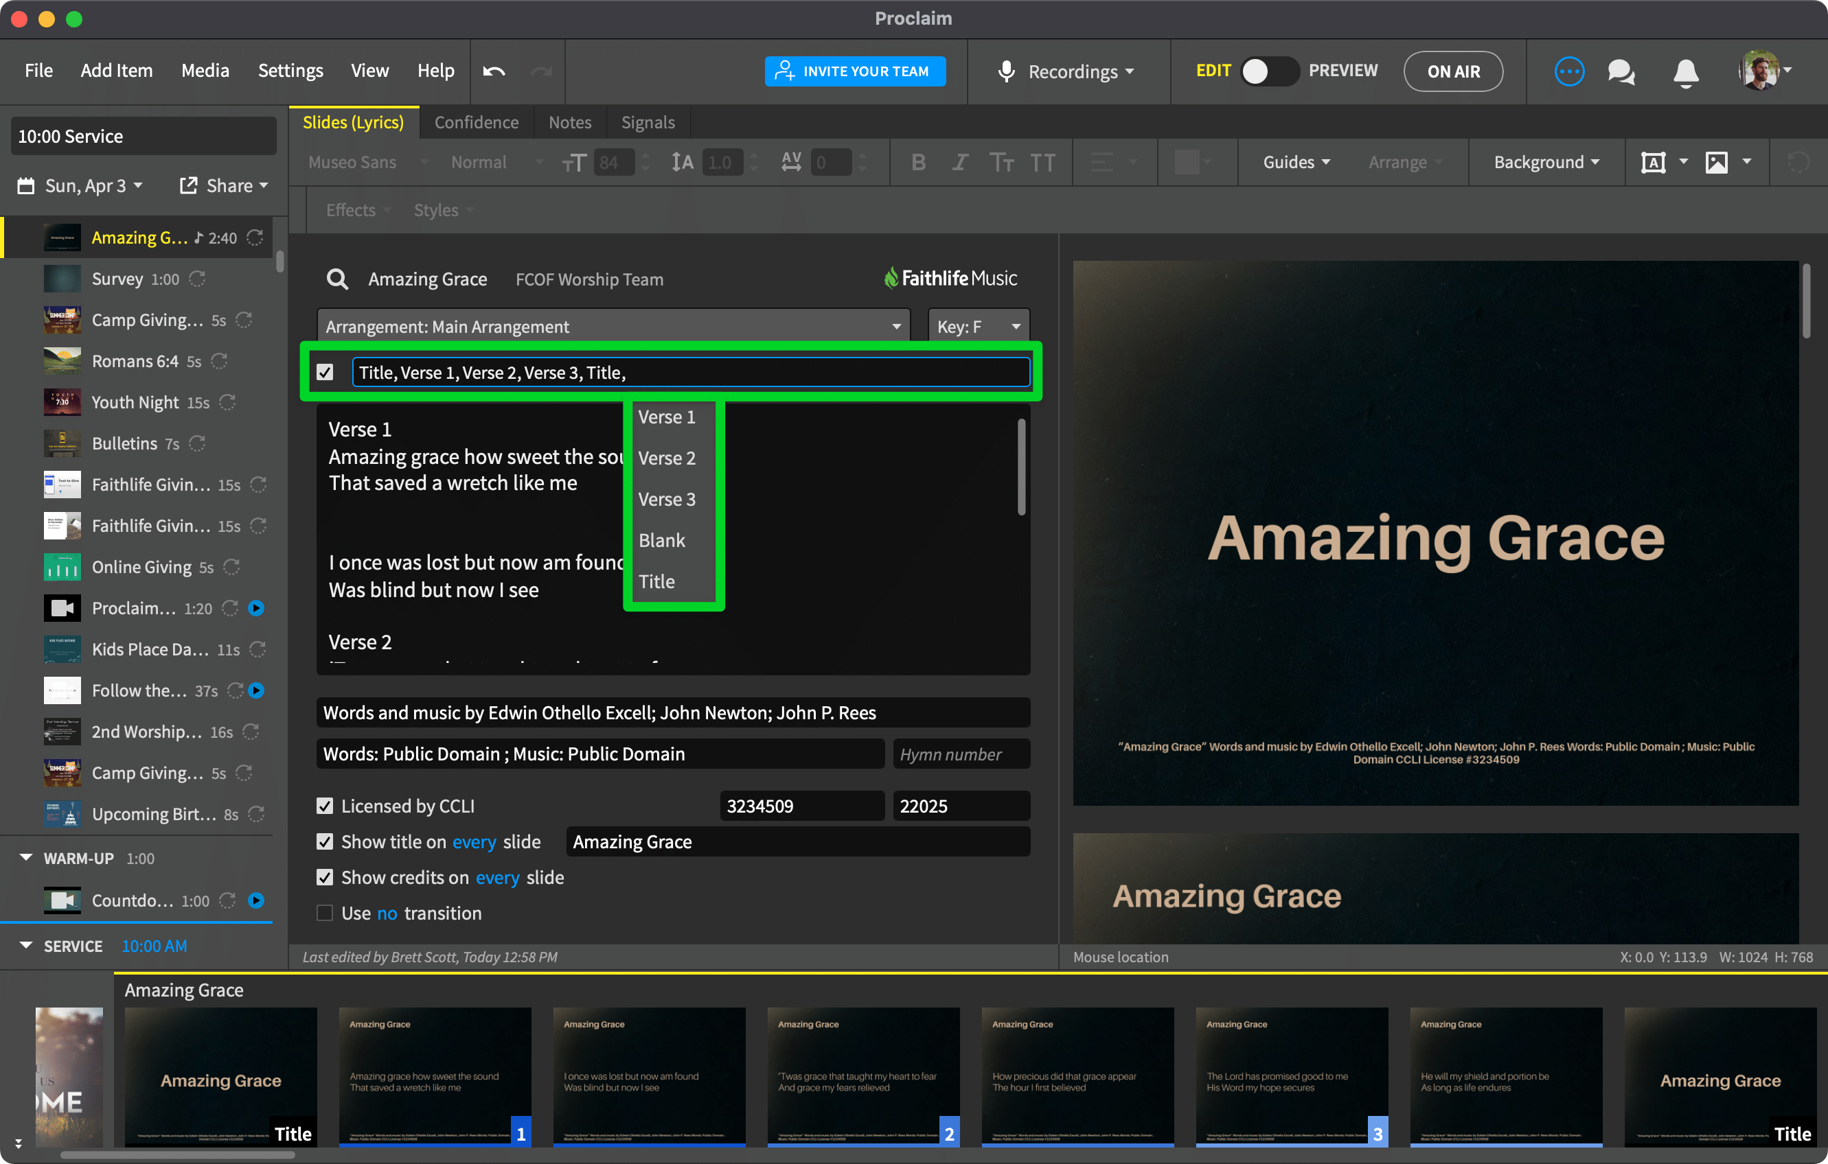Click the reset formatting circular arrow icon
Screen dimensions: 1828x1164
(x=1797, y=163)
